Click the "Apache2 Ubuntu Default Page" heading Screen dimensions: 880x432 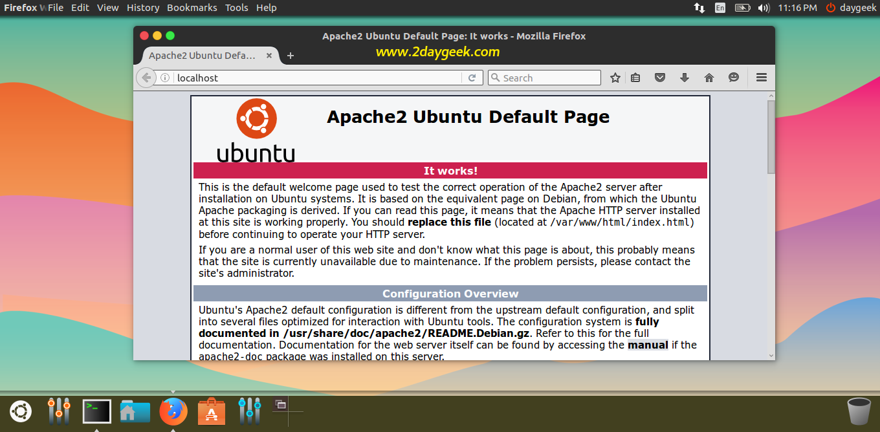point(468,117)
